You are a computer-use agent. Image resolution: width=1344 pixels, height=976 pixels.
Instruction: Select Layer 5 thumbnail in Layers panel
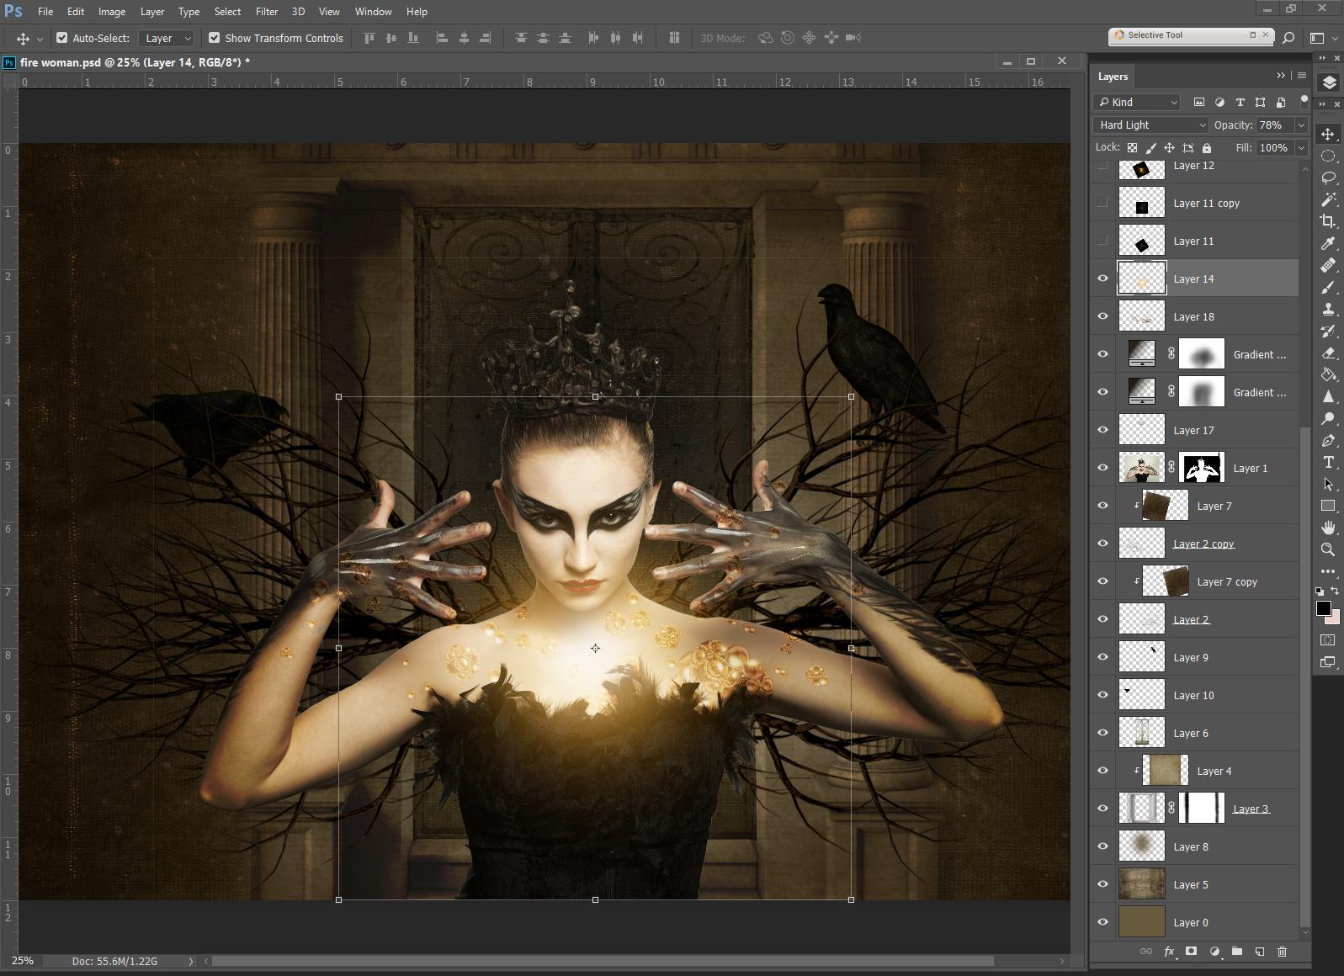pos(1141,884)
